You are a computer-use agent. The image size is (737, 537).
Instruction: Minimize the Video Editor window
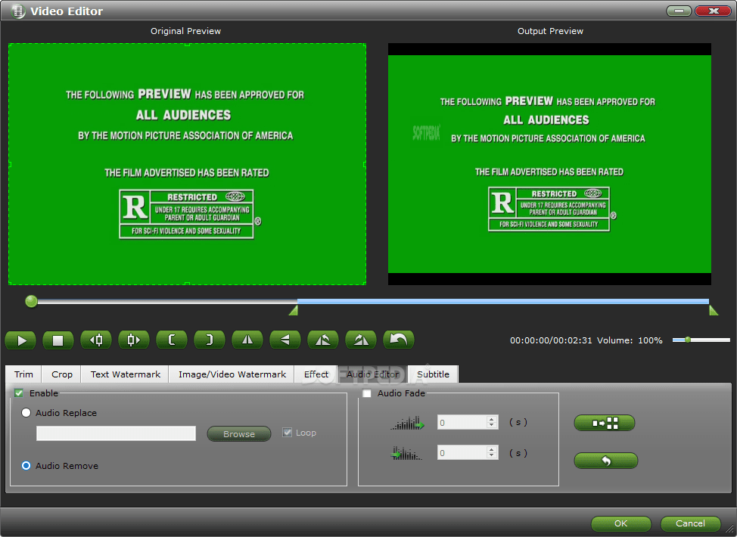679,11
